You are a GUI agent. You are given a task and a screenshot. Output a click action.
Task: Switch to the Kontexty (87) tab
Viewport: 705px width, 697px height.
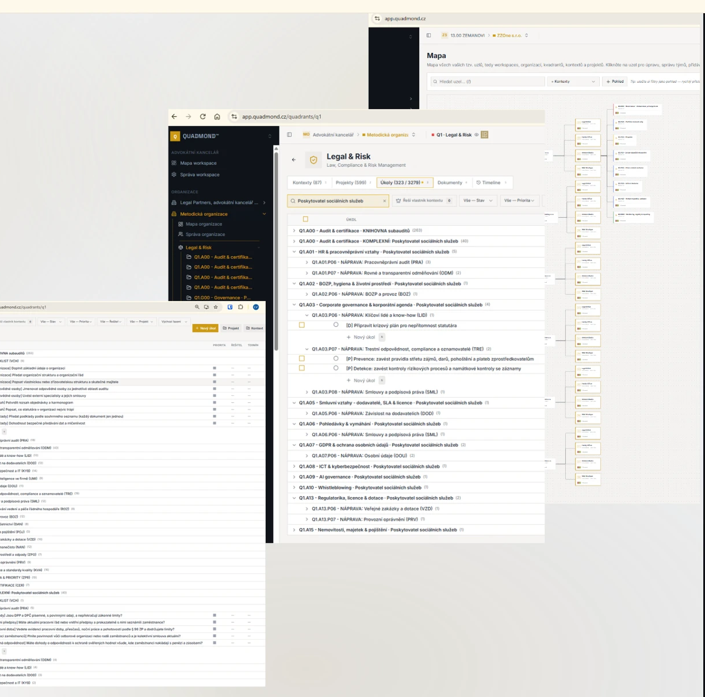[x=309, y=183]
